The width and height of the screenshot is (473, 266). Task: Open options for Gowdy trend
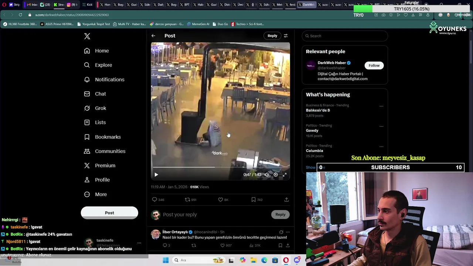[381, 126]
